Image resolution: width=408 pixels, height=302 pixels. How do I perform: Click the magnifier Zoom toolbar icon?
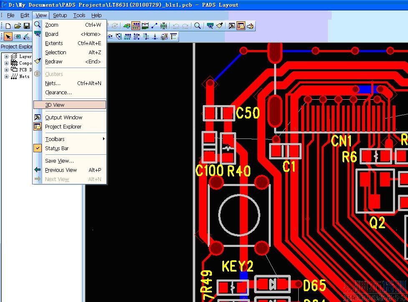pyautogui.click(x=197, y=26)
